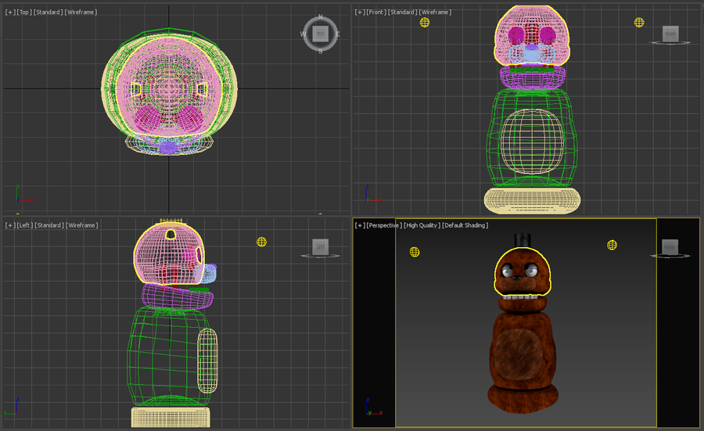The width and height of the screenshot is (704, 431).
Task: Click compass letter E on the ViewCube ring
Action: click(337, 34)
